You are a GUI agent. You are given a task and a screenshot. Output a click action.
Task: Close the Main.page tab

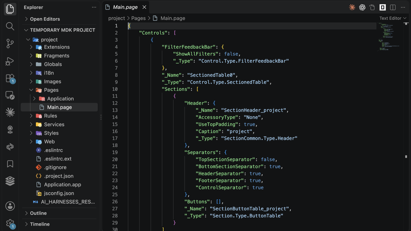coord(144,7)
